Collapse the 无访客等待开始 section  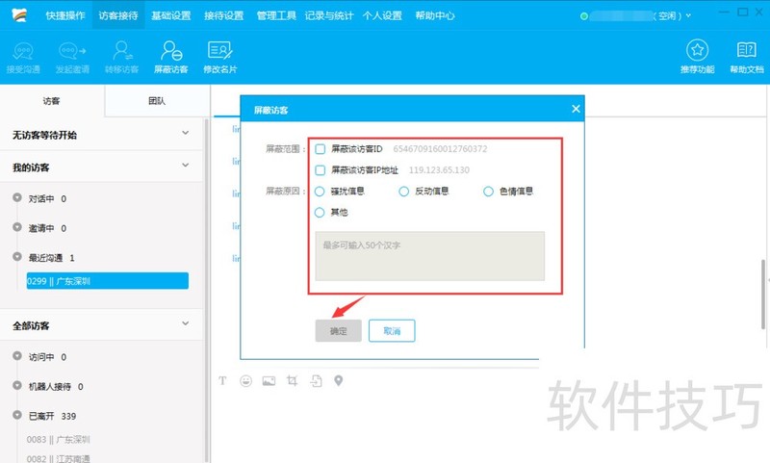pos(186,134)
